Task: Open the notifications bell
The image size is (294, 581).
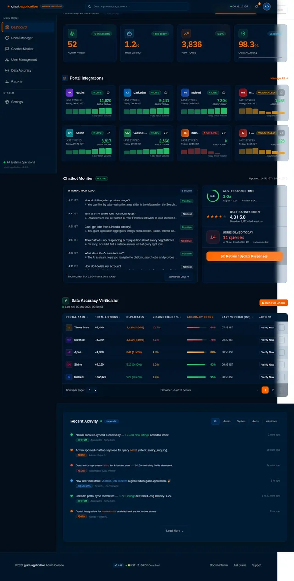Action: click(257, 6)
